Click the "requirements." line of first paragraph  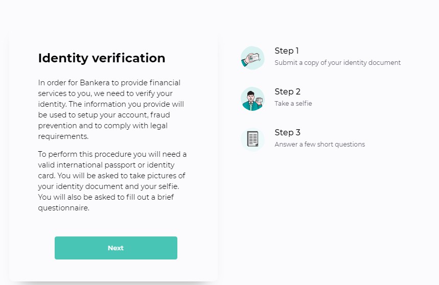(63, 136)
